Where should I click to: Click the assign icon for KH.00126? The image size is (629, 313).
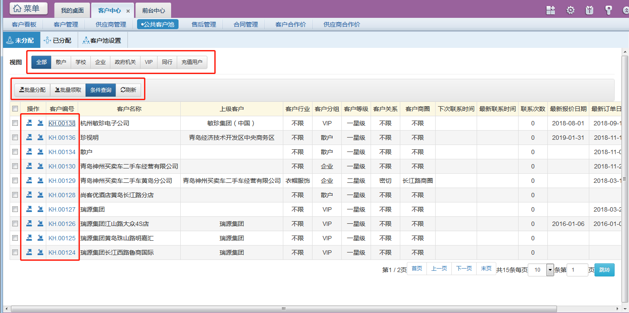pos(29,224)
